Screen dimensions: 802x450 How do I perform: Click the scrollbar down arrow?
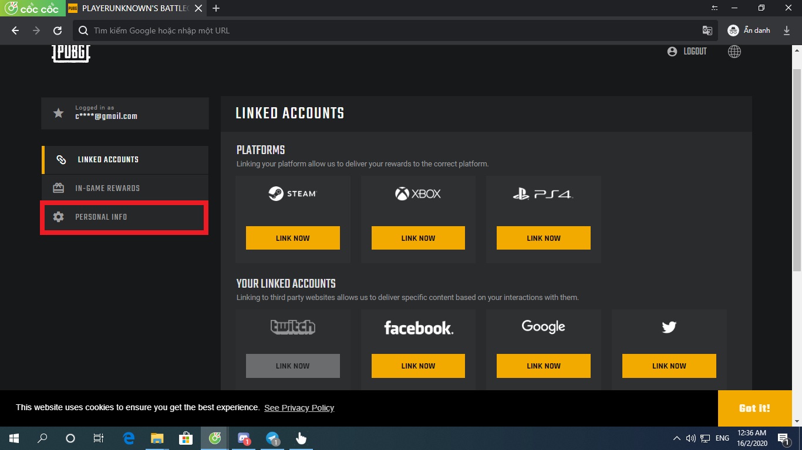(x=797, y=421)
